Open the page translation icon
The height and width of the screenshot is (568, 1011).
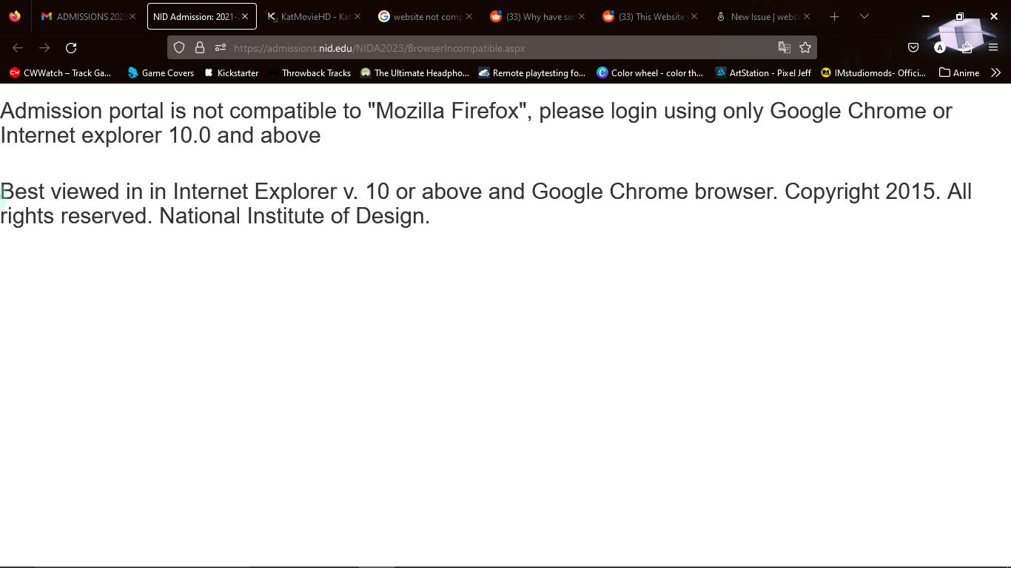point(784,47)
